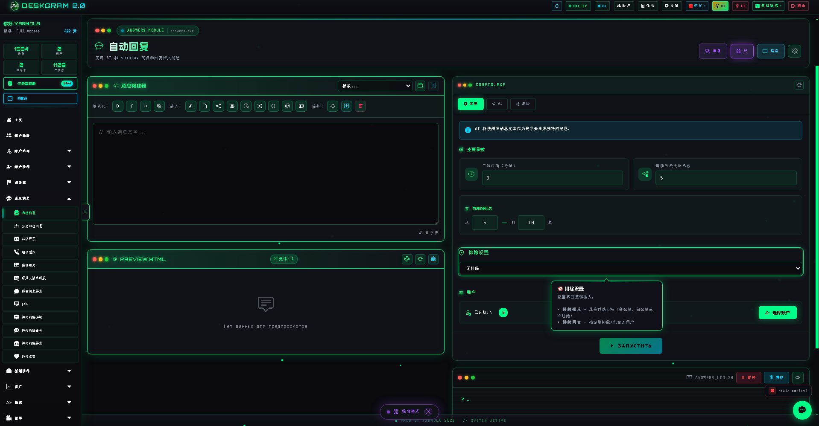Click top bar refresh icon
Screen dimensions: 819x426
(x=557, y=6)
